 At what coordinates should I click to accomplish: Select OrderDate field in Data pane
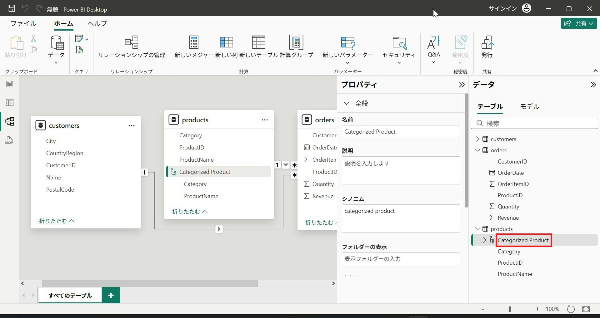(x=511, y=173)
